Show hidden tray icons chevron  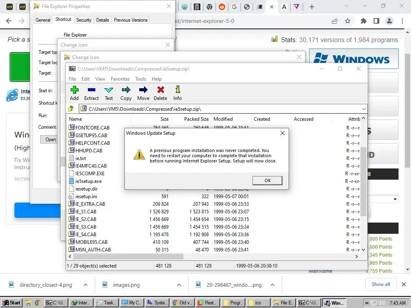[x=367, y=303]
